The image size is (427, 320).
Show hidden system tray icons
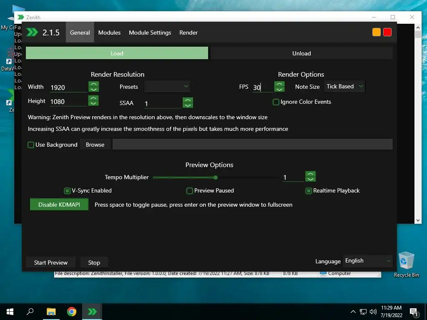pos(353,312)
